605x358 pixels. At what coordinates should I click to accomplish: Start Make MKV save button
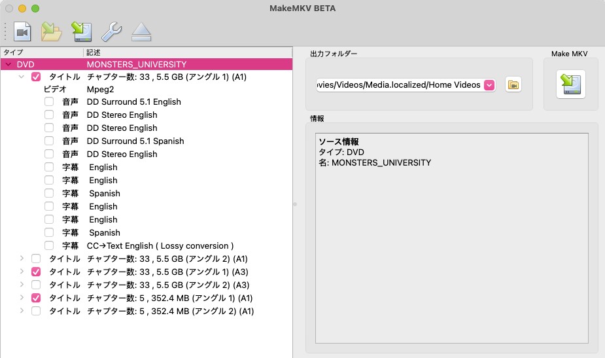(x=570, y=84)
